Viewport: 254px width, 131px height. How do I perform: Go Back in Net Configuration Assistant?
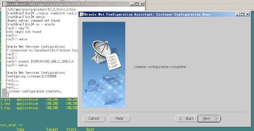tap(187, 119)
